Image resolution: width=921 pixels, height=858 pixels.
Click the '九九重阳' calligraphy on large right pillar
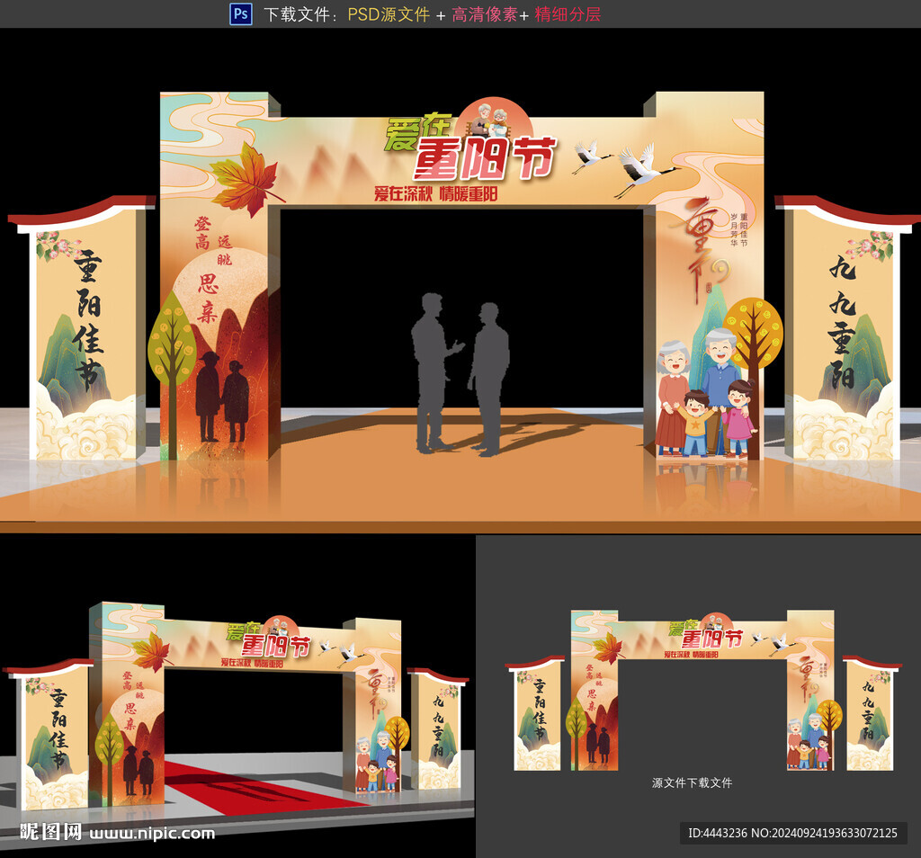(x=842, y=322)
